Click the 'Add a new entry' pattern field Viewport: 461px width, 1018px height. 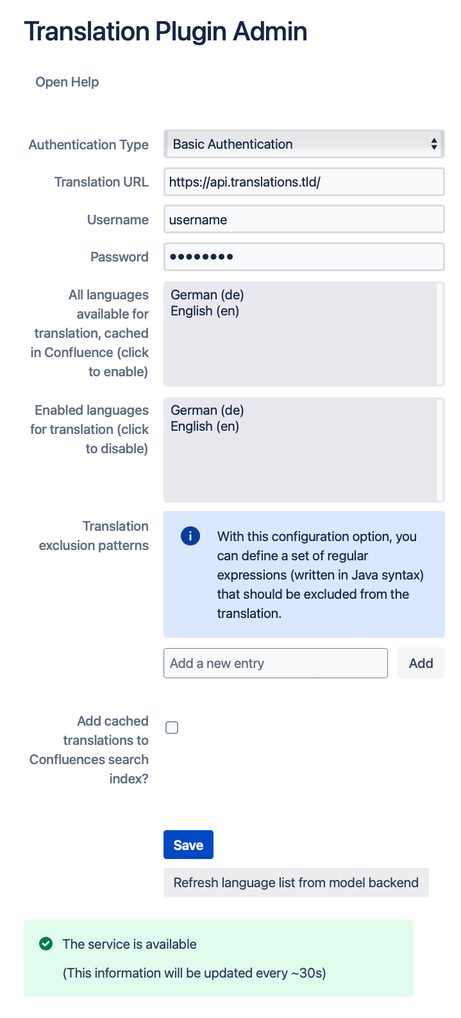point(276,663)
